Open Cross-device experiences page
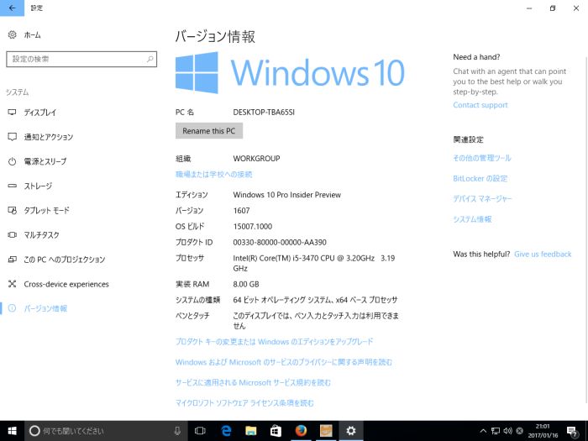The width and height of the screenshot is (588, 441). (66, 284)
